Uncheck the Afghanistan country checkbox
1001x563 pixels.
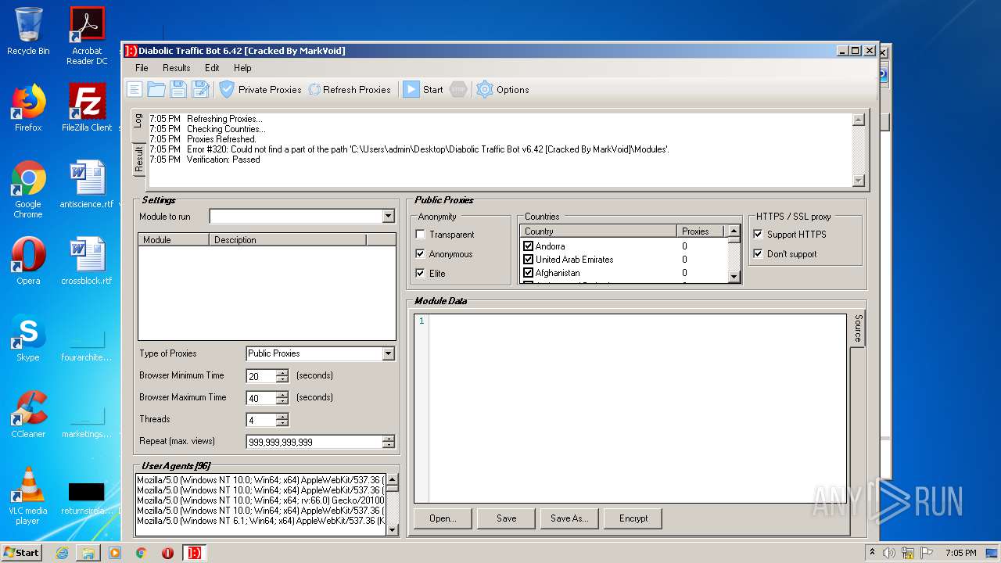click(x=529, y=273)
